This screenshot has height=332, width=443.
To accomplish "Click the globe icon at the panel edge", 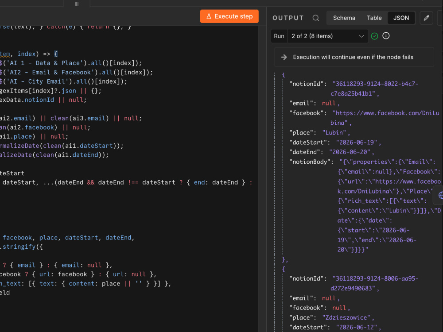I will (440, 195).
